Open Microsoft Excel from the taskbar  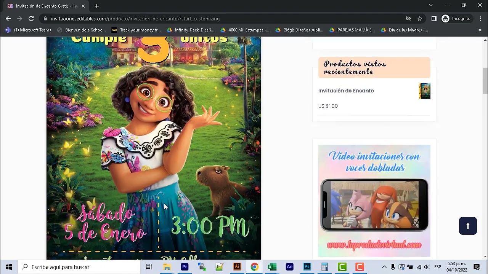tap(272, 266)
